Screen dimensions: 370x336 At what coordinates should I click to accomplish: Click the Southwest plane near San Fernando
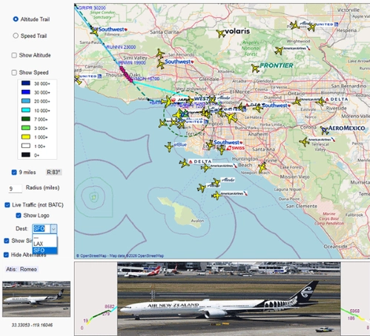pyautogui.click(x=161, y=65)
